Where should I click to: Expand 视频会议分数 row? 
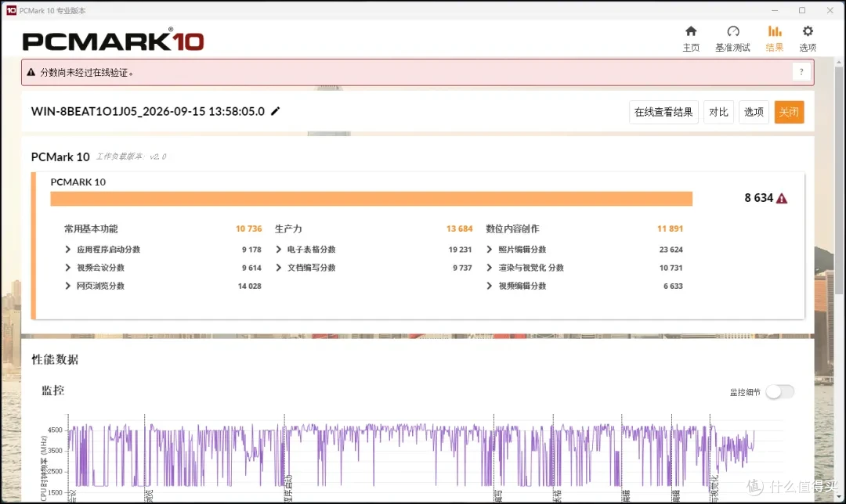[x=68, y=268]
